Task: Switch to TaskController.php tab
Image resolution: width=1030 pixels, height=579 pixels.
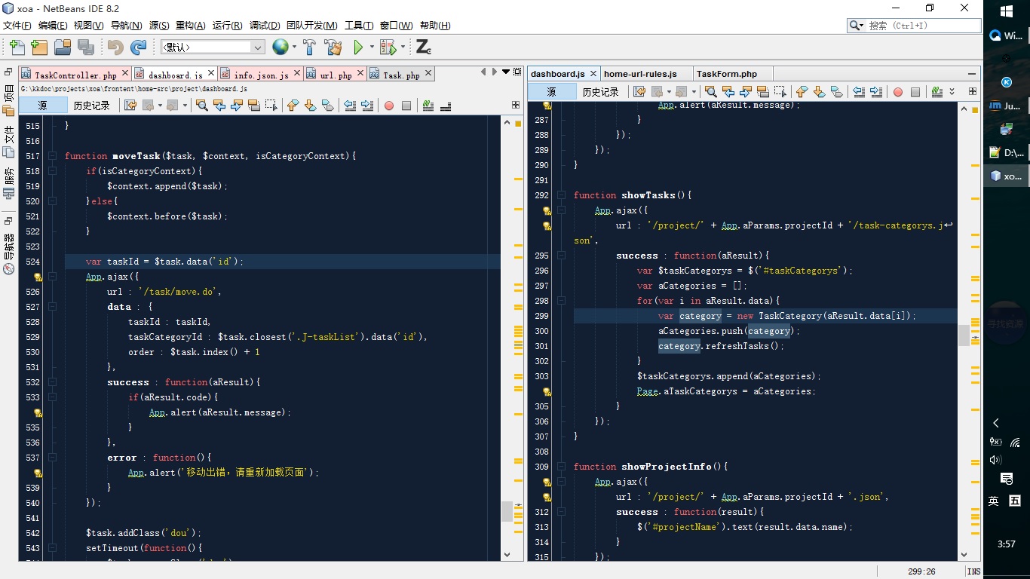Action: [x=75, y=75]
